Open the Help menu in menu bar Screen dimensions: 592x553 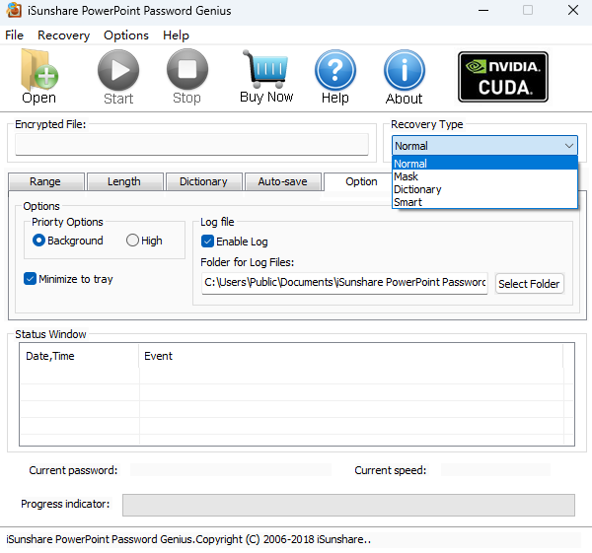[x=176, y=35]
